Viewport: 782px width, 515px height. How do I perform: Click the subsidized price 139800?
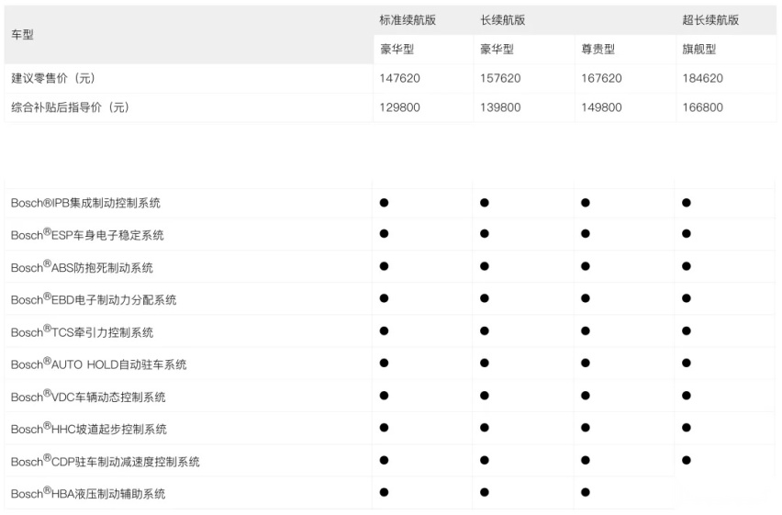[x=500, y=107]
